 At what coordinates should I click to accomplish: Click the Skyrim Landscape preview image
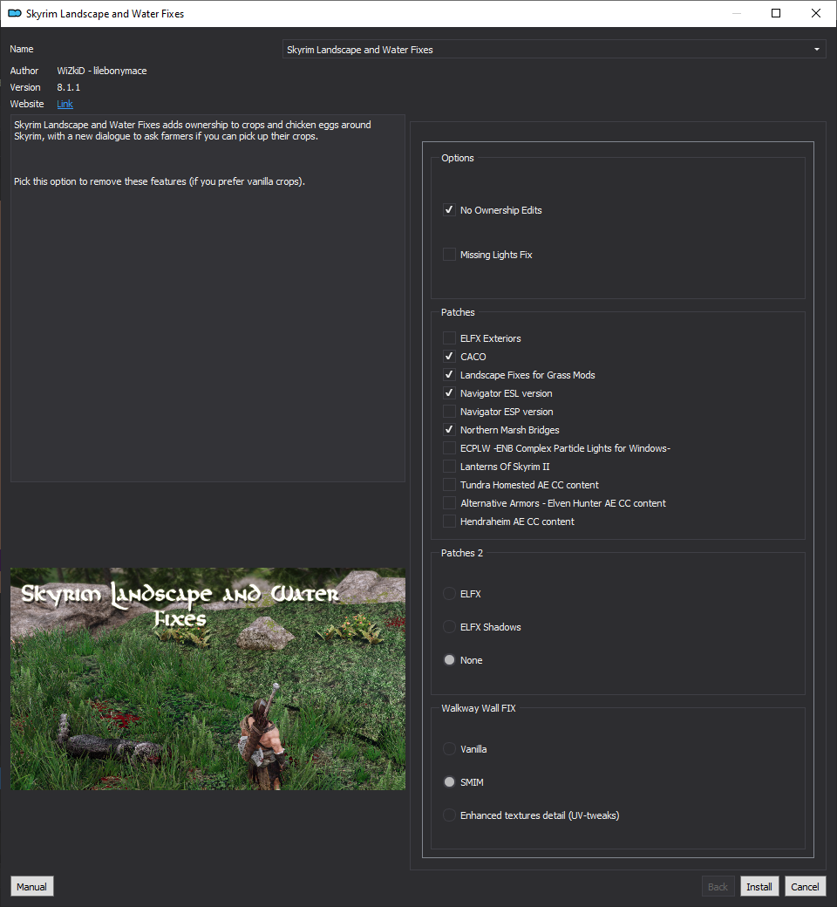pos(208,679)
